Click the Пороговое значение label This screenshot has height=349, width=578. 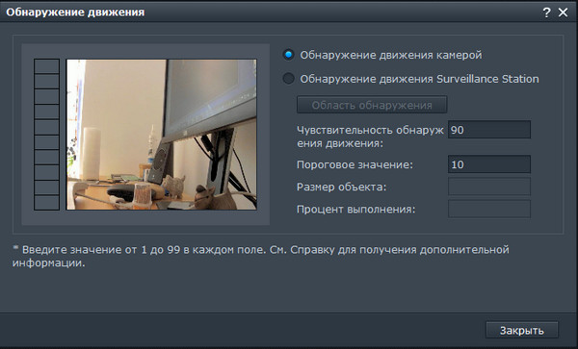[x=355, y=164]
